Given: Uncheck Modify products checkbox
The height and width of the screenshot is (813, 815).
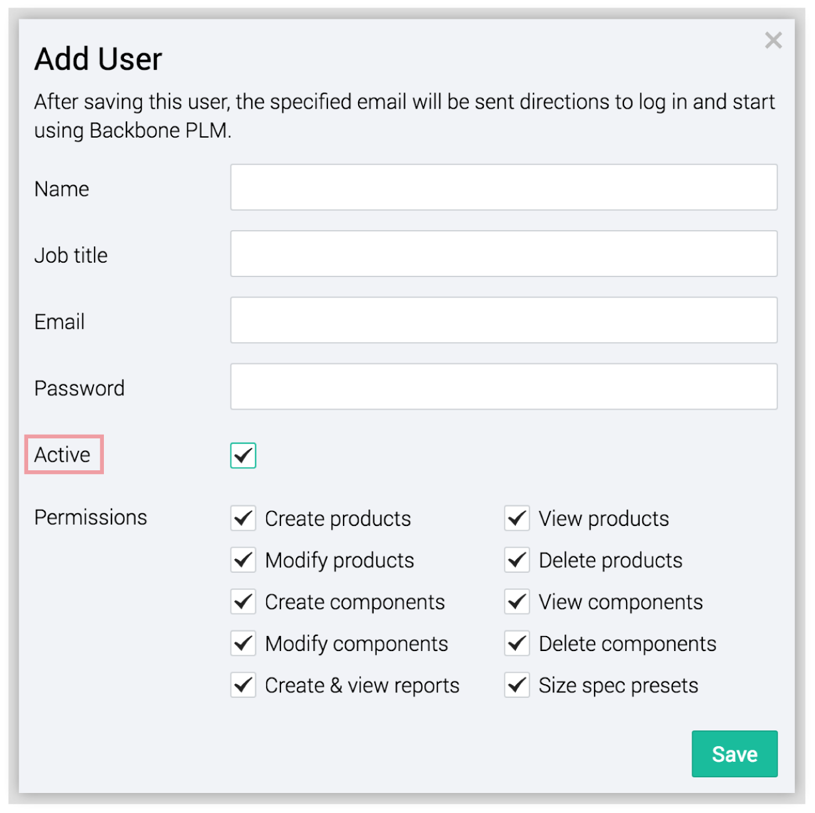Looking at the screenshot, I should [243, 560].
